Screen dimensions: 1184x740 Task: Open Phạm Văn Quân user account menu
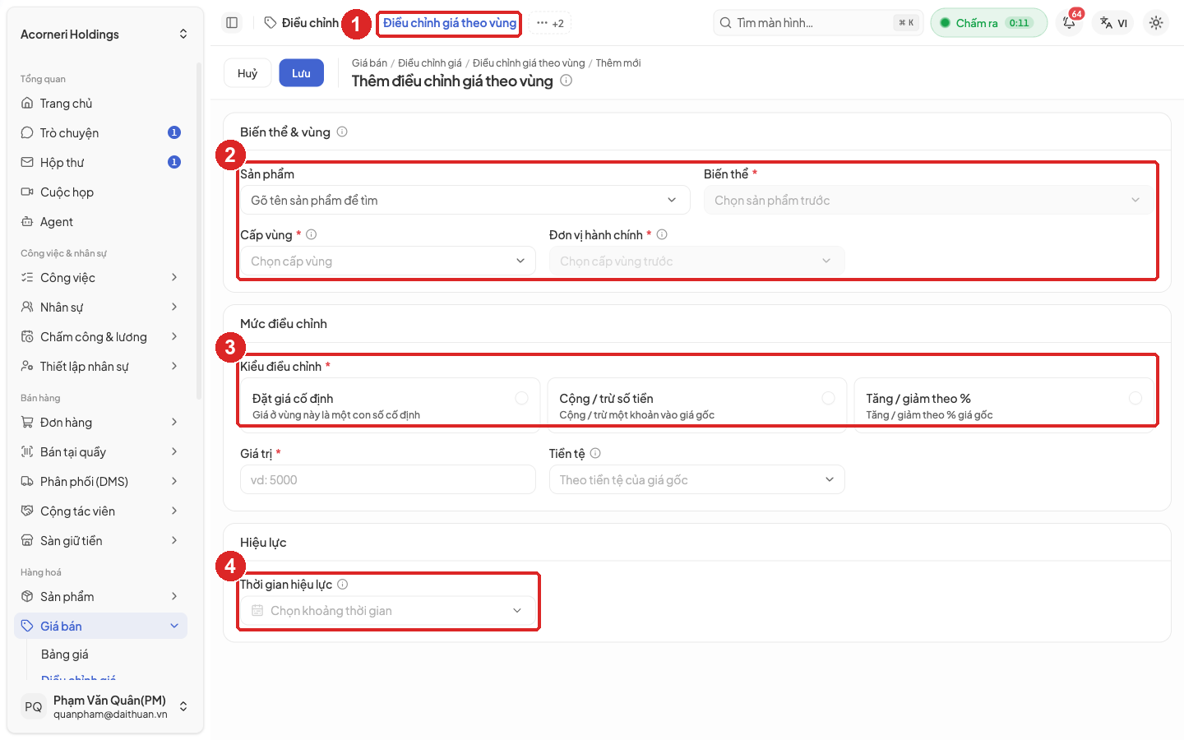coord(104,707)
